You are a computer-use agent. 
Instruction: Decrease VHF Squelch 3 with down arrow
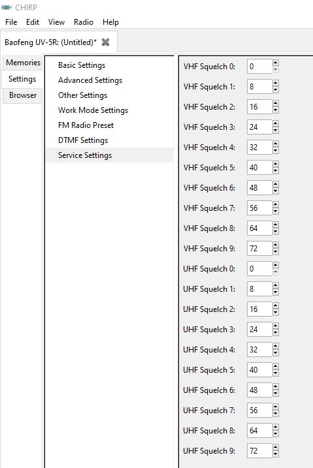pyautogui.click(x=276, y=131)
